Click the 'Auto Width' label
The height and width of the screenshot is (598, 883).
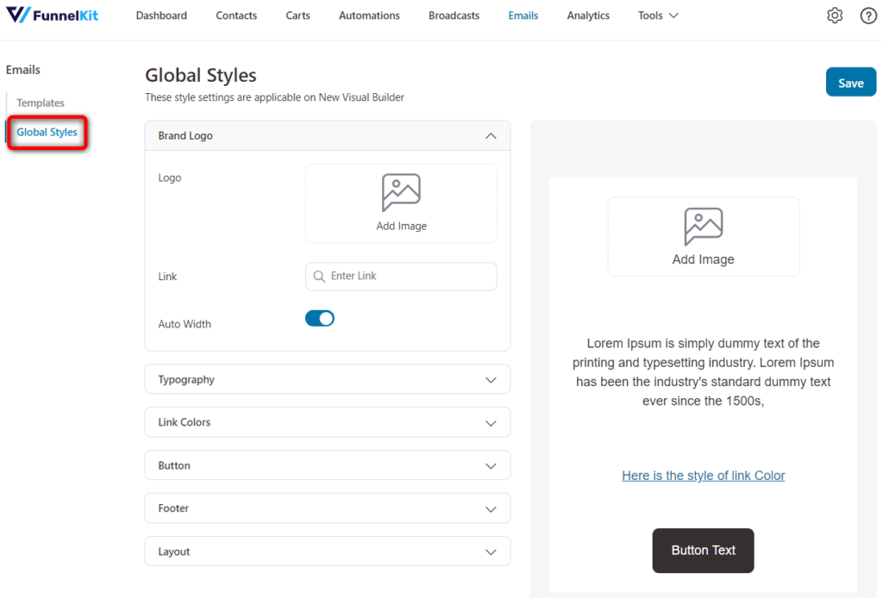point(185,324)
